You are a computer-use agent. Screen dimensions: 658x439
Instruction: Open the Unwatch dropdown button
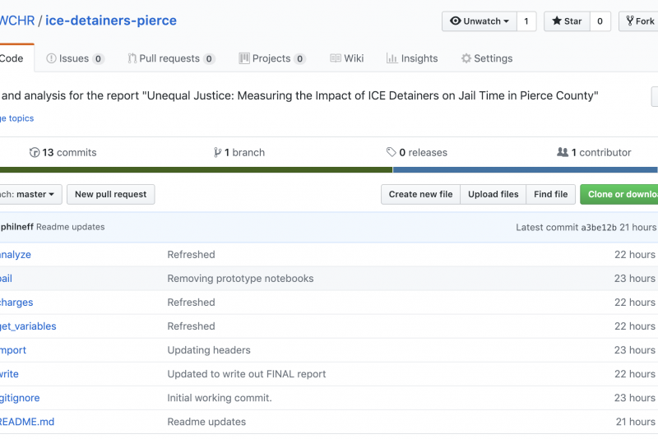coord(480,21)
